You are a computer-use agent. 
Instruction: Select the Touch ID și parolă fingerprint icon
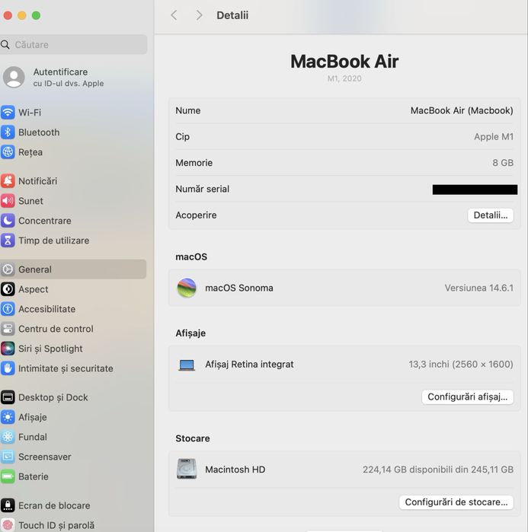(8, 525)
